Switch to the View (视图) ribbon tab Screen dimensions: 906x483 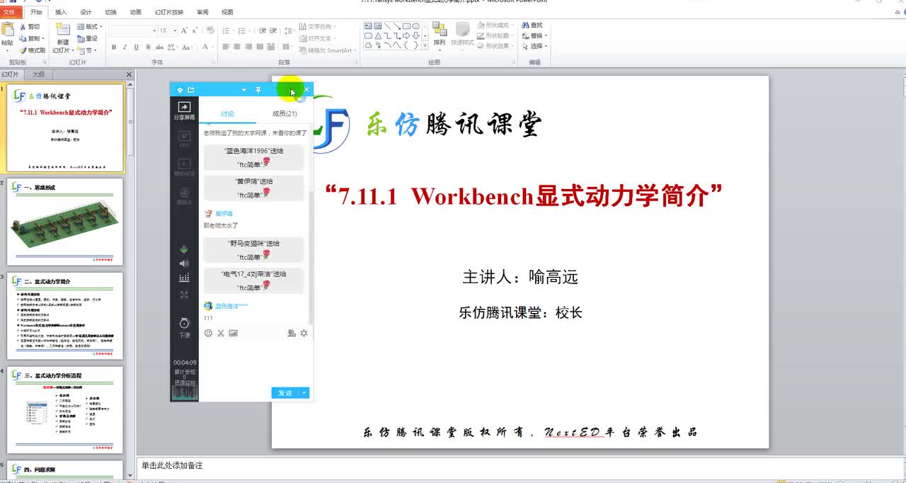[227, 12]
